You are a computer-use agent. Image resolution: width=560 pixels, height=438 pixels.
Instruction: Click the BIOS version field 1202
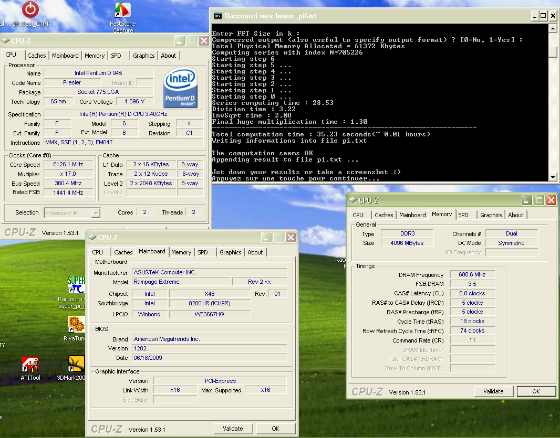click(x=209, y=348)
